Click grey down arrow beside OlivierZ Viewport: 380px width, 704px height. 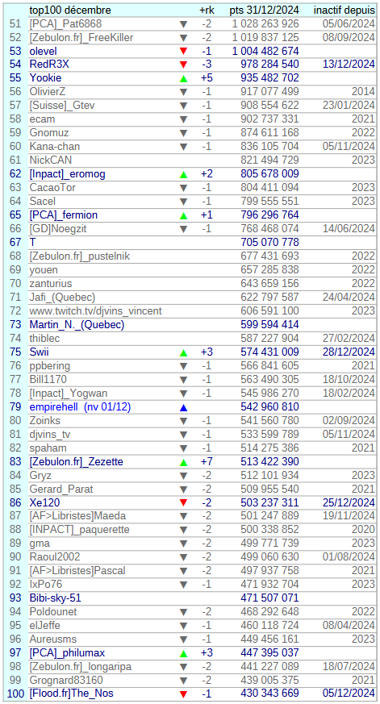(183, 93)
